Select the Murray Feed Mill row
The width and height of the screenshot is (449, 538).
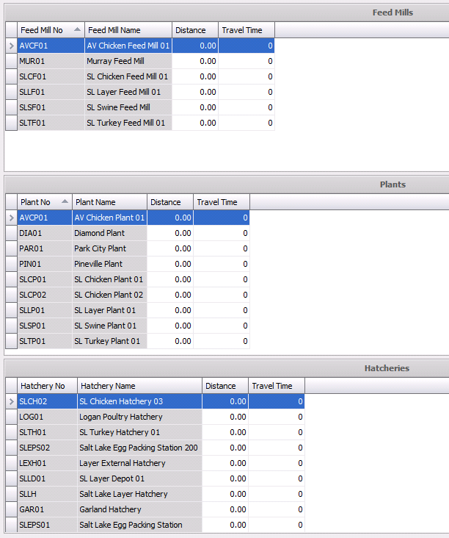pos(128,61)
